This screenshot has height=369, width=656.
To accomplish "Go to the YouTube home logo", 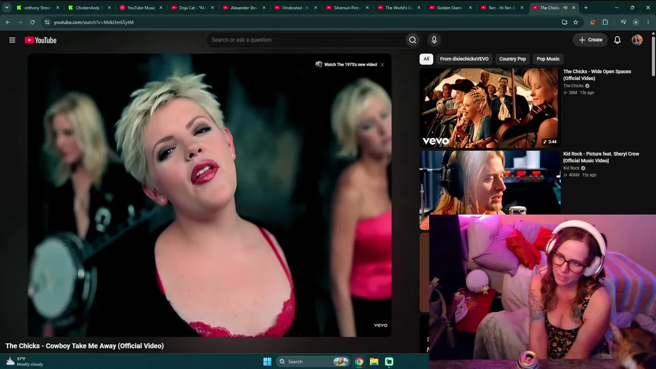I will pyautogui.click(x=40, y=40).
